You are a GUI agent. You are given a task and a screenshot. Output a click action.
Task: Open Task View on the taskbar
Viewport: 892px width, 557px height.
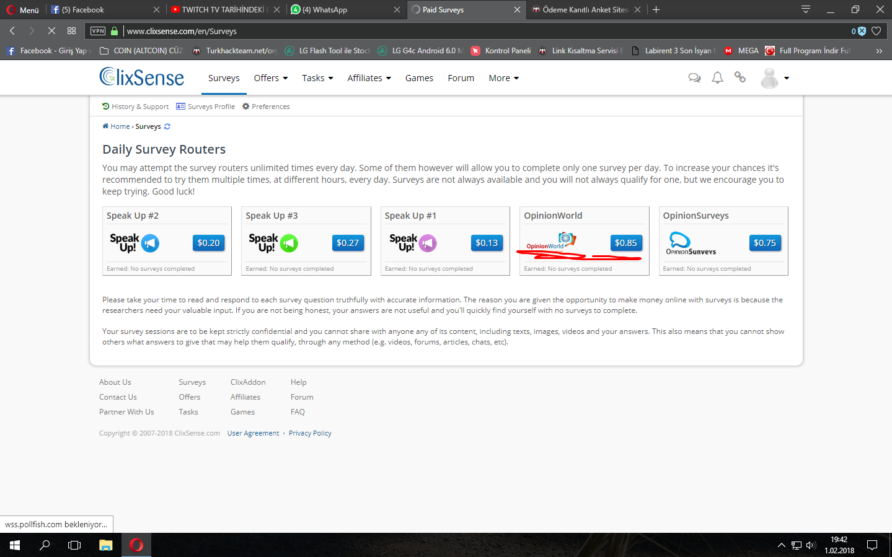(x=74, y=545)
